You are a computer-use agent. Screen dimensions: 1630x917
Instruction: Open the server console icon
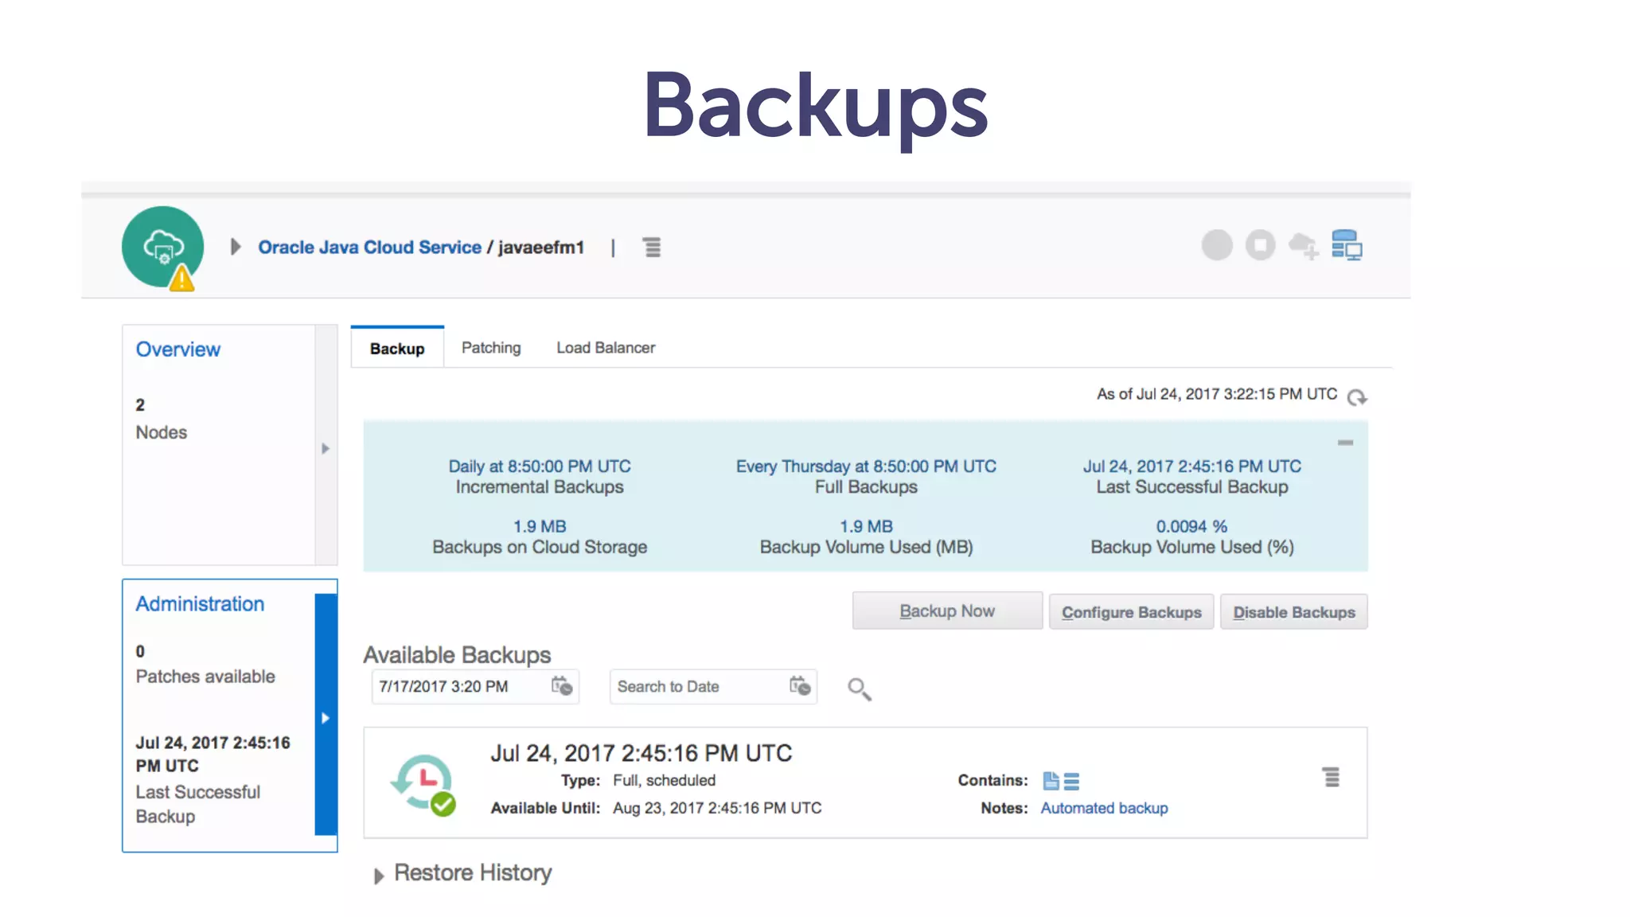tap(1347, 245)
